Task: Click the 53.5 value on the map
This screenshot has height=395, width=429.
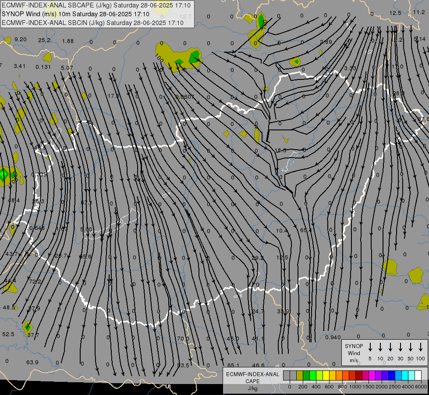Action: tap(183, 366)
